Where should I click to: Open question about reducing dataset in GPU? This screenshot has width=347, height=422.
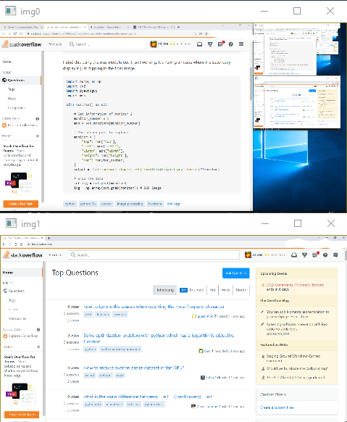(134, 368)
